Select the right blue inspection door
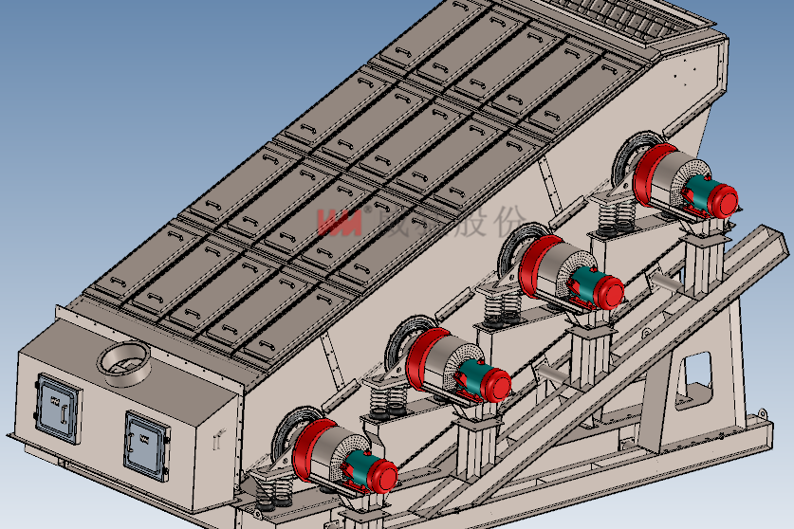 tap(145, 440)
